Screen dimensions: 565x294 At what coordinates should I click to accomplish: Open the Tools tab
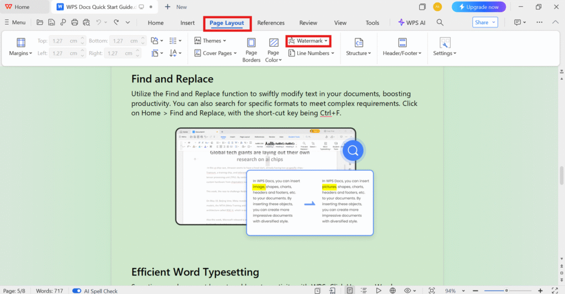372,23
